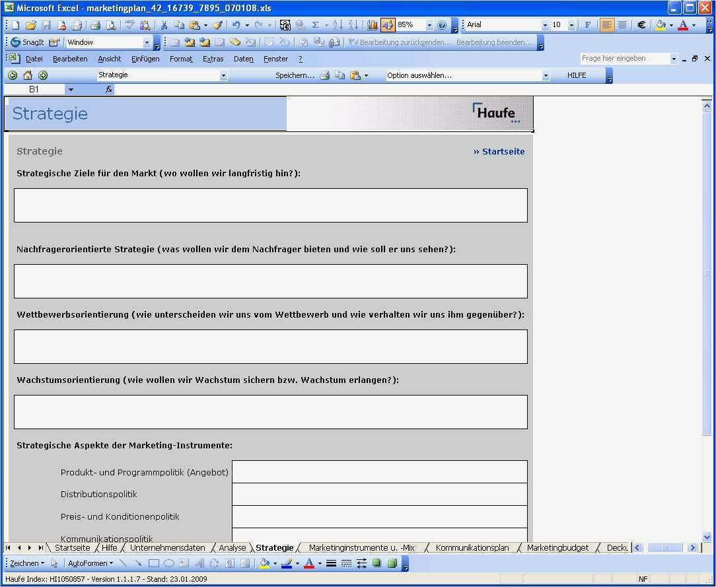Viewport: 716px width, 587px height.
Task: Open Excel help question mark icon
Action: click(442, 25)
